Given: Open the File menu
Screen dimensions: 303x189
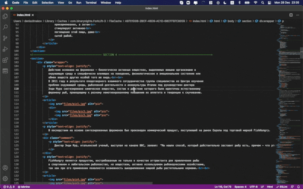Looking at the screenshot, I should (26, 3).
